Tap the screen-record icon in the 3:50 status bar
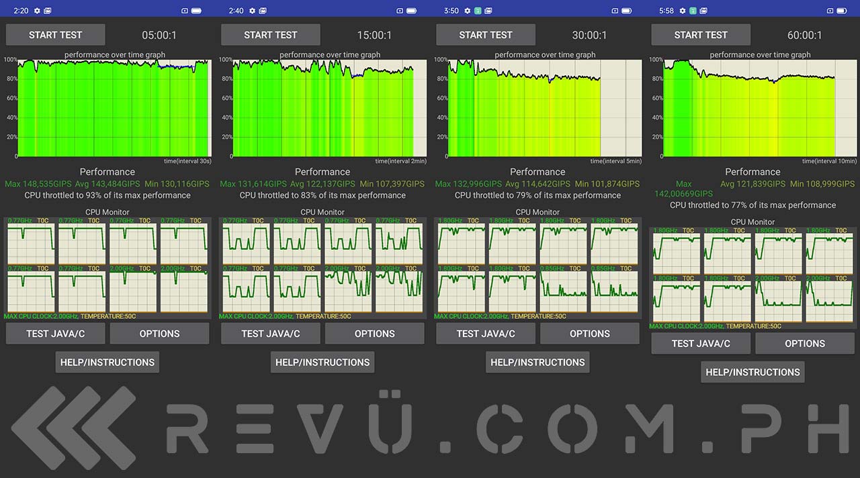 click(615, 11)
